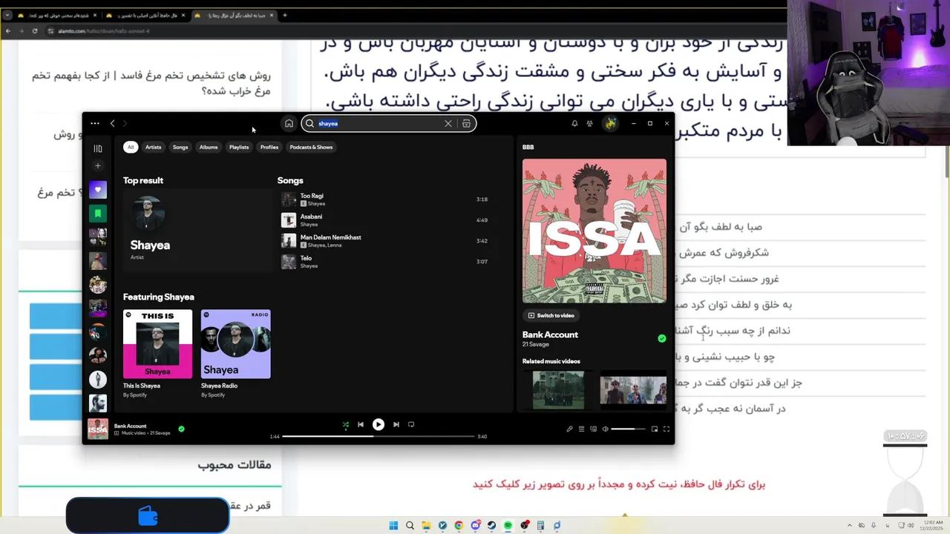Toggle Your Library sidebar icon
Screen dimensions: 950x534
98,148
